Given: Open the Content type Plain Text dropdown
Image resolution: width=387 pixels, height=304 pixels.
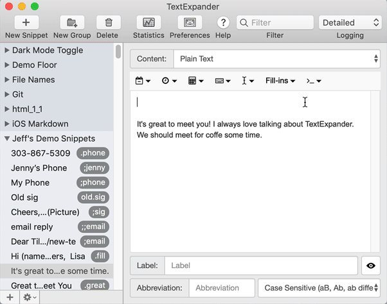Looking at the screenshot, I should point(276,59).
